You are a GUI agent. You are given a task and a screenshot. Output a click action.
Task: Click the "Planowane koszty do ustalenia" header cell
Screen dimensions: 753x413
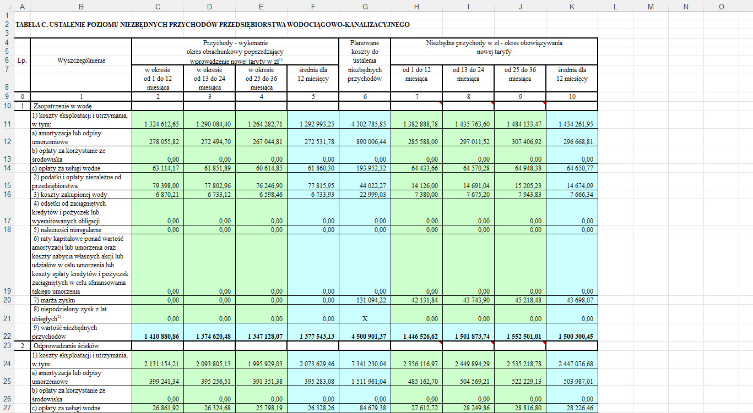pyautogui.click(x=365, y=60)
